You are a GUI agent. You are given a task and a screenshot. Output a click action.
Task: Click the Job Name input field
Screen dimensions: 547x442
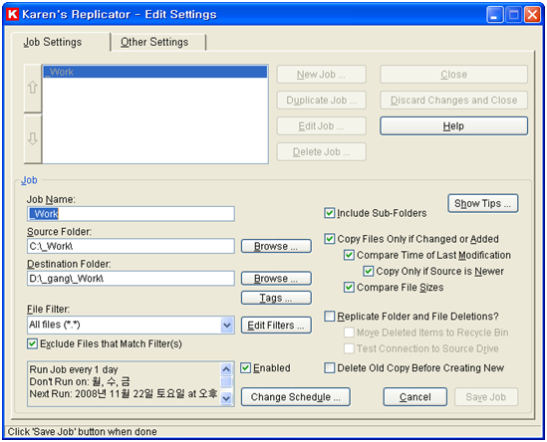coord(131,214)
